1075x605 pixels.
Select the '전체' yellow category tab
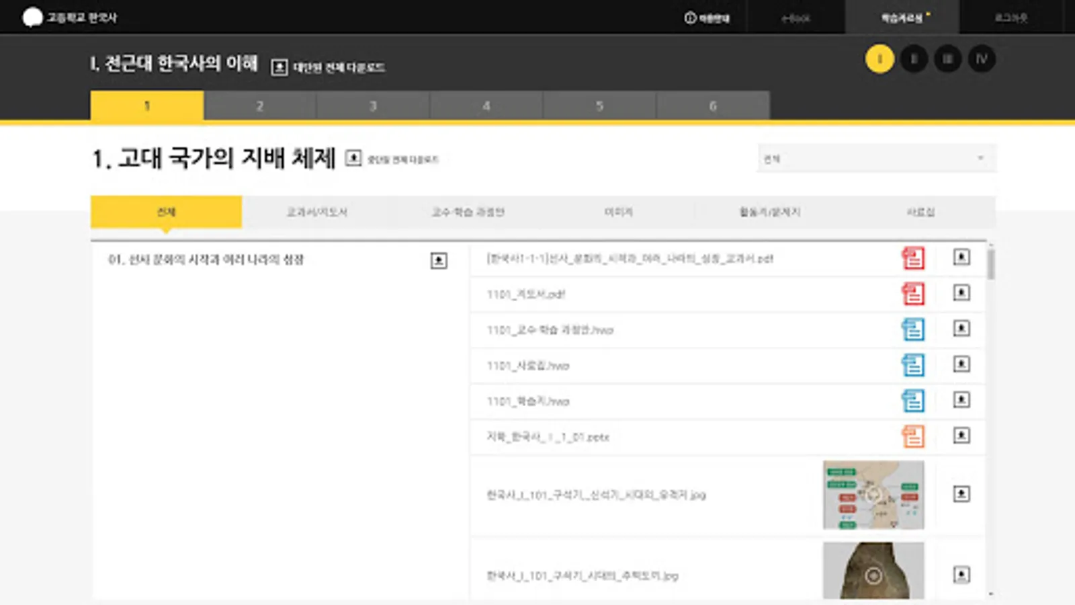pyautogui.click(x=166, y=212)
